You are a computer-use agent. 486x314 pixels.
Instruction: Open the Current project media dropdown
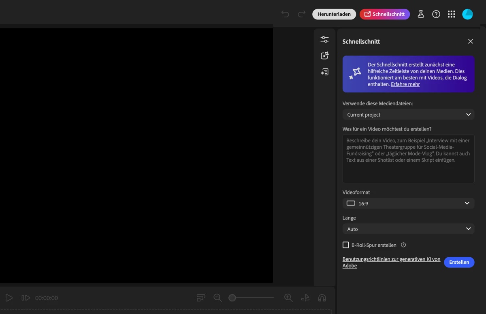pos(408,115)
